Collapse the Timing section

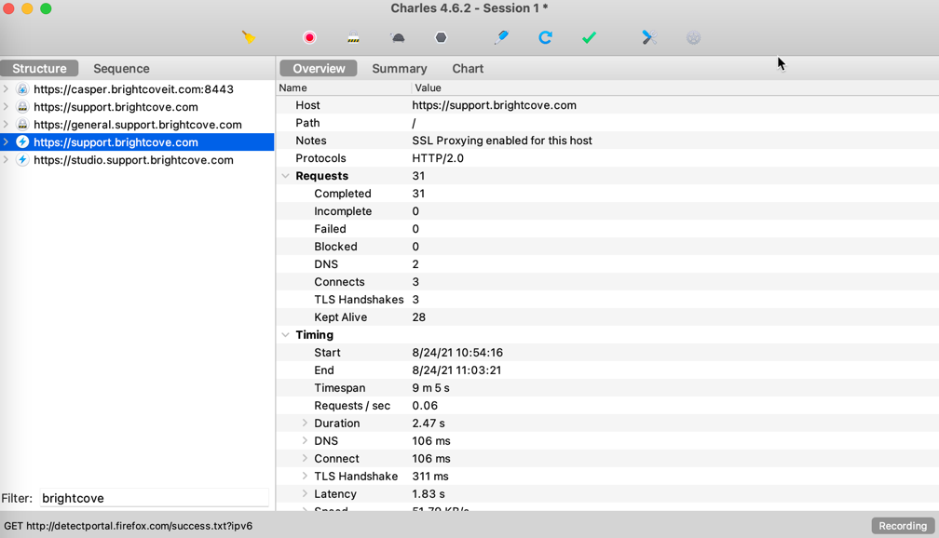click(x=286, y=335)
